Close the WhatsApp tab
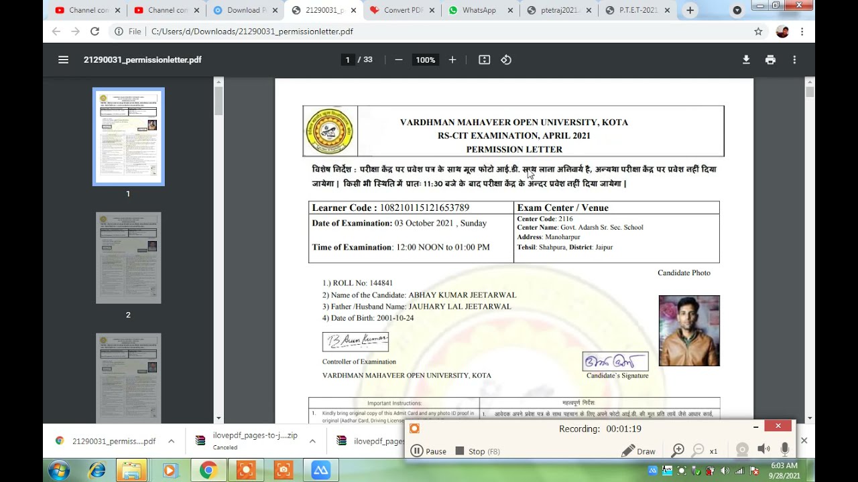 [510, 10]
